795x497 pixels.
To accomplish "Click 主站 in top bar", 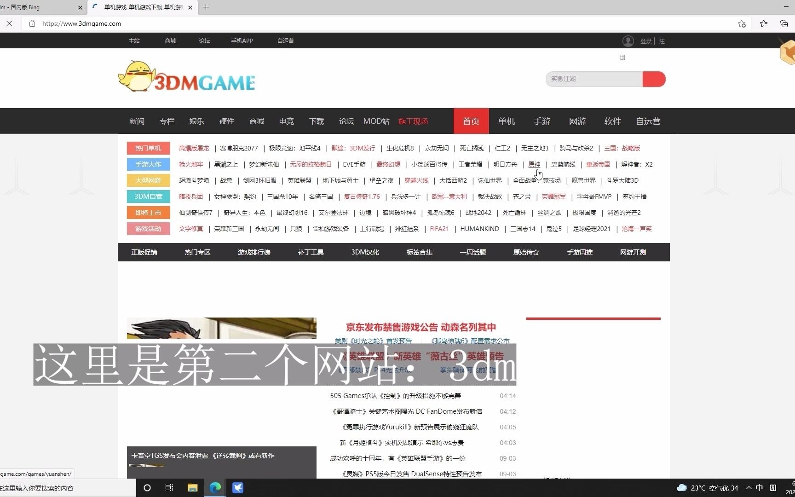I will click(x=134, y=41).
